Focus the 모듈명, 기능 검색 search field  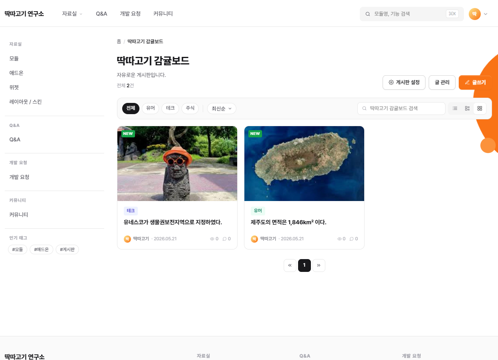[x=412, y=14]
